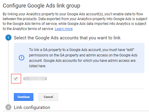This screenshot has height=112, width=149.
Task: Open the Learn more link
Action: click(x=64, y=29)
